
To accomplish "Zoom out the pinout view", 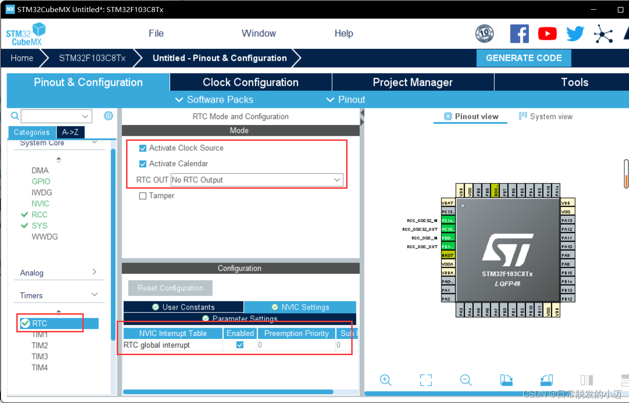I will pyautogui.click(x=466, y=380).
